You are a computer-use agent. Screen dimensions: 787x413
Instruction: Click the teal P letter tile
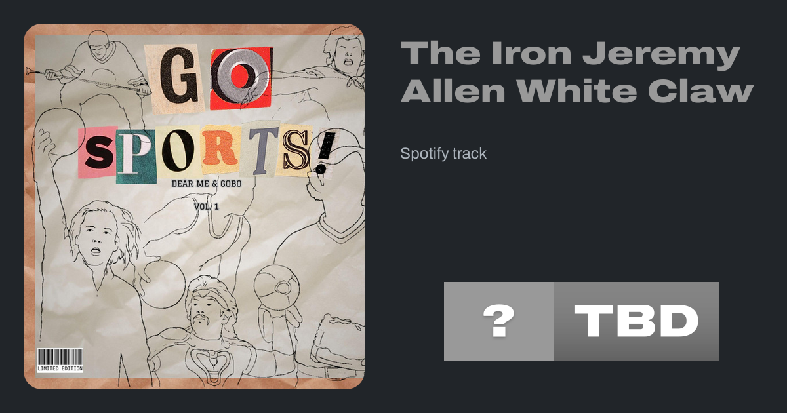(x=136, y=155)
